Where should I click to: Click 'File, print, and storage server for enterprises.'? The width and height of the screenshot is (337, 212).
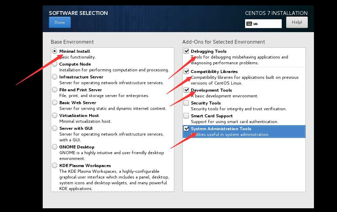[x=104, y=96]
